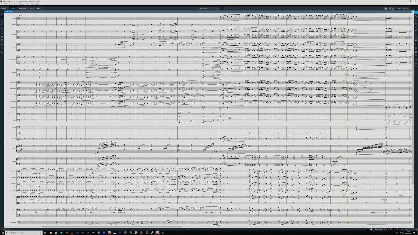
Task: Switch to Print mode
Action: point(39,8)
